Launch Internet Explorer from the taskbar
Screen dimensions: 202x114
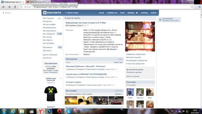pyautogui.click(x=13, y=111)
